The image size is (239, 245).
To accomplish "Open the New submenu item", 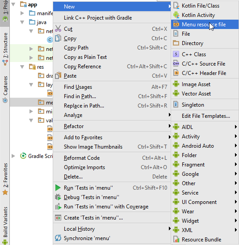I will click(x=112, y=7).
